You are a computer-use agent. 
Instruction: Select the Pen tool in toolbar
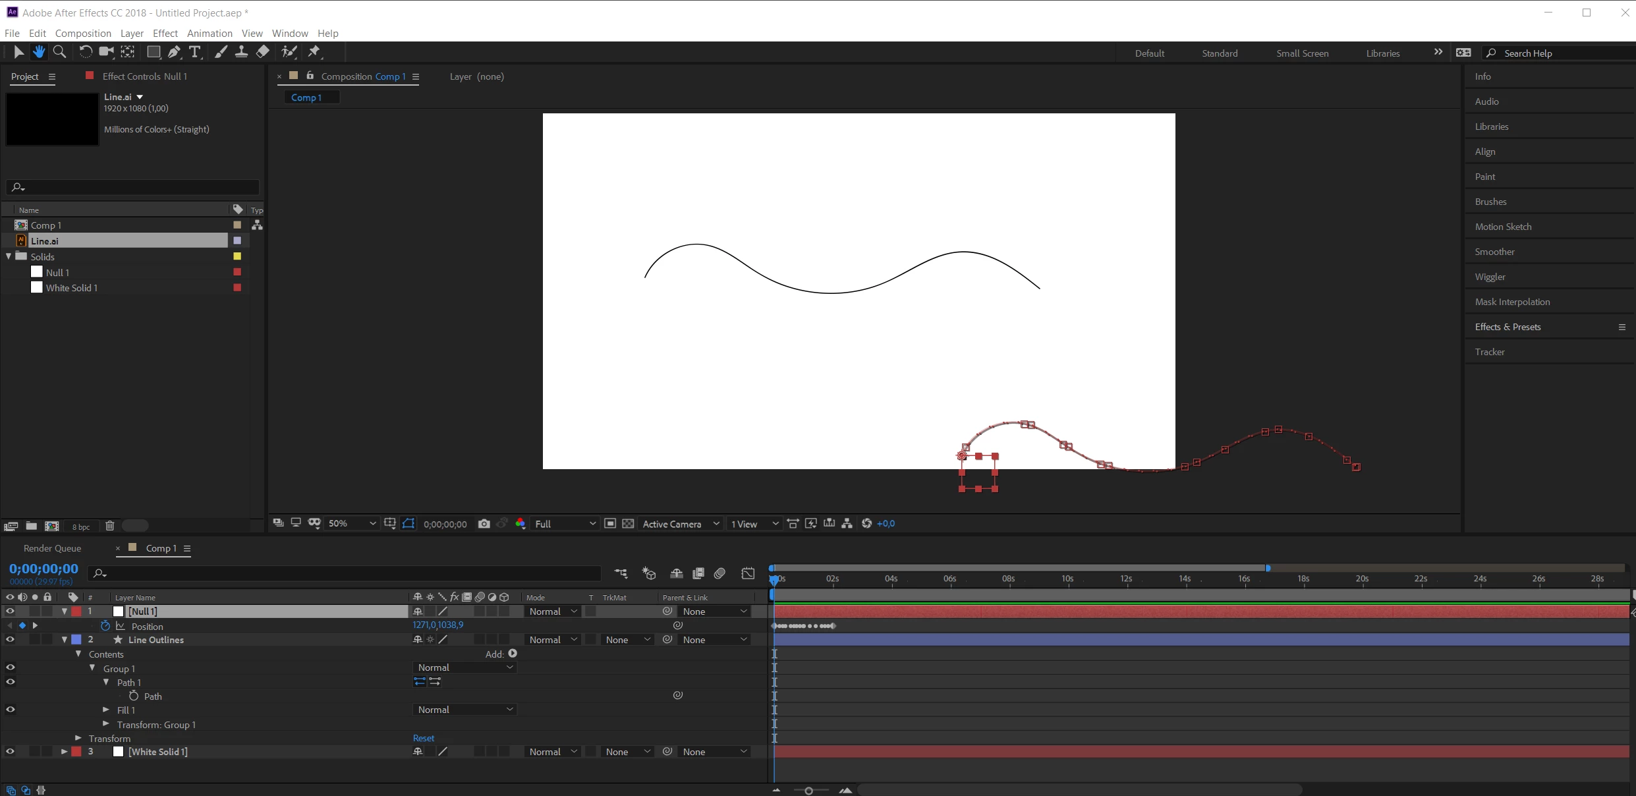[x=174, y=52]
